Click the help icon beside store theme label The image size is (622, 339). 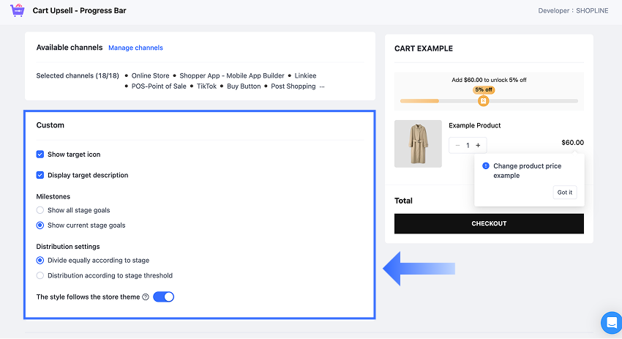[x=146, y=297]
